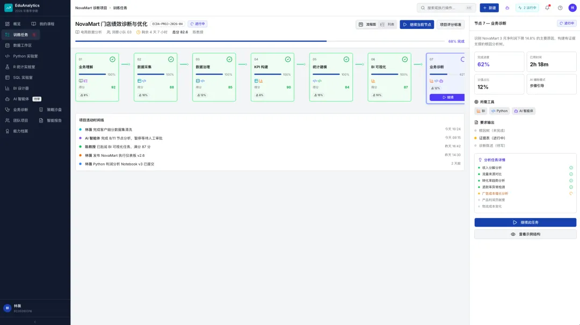The width and height of the screenshot is (580, 325).
Task: Open the 2 进行中 running tasks indicator
Action: coord(527,8)
